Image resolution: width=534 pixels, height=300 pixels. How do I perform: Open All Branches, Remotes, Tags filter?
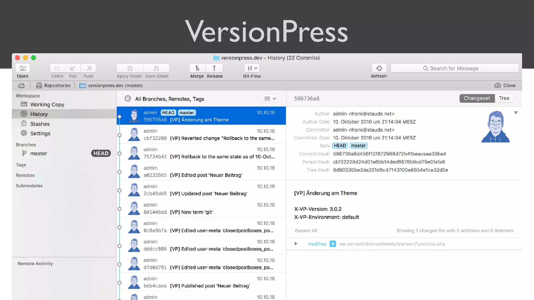pyautogui.click(x=169, y=99)
